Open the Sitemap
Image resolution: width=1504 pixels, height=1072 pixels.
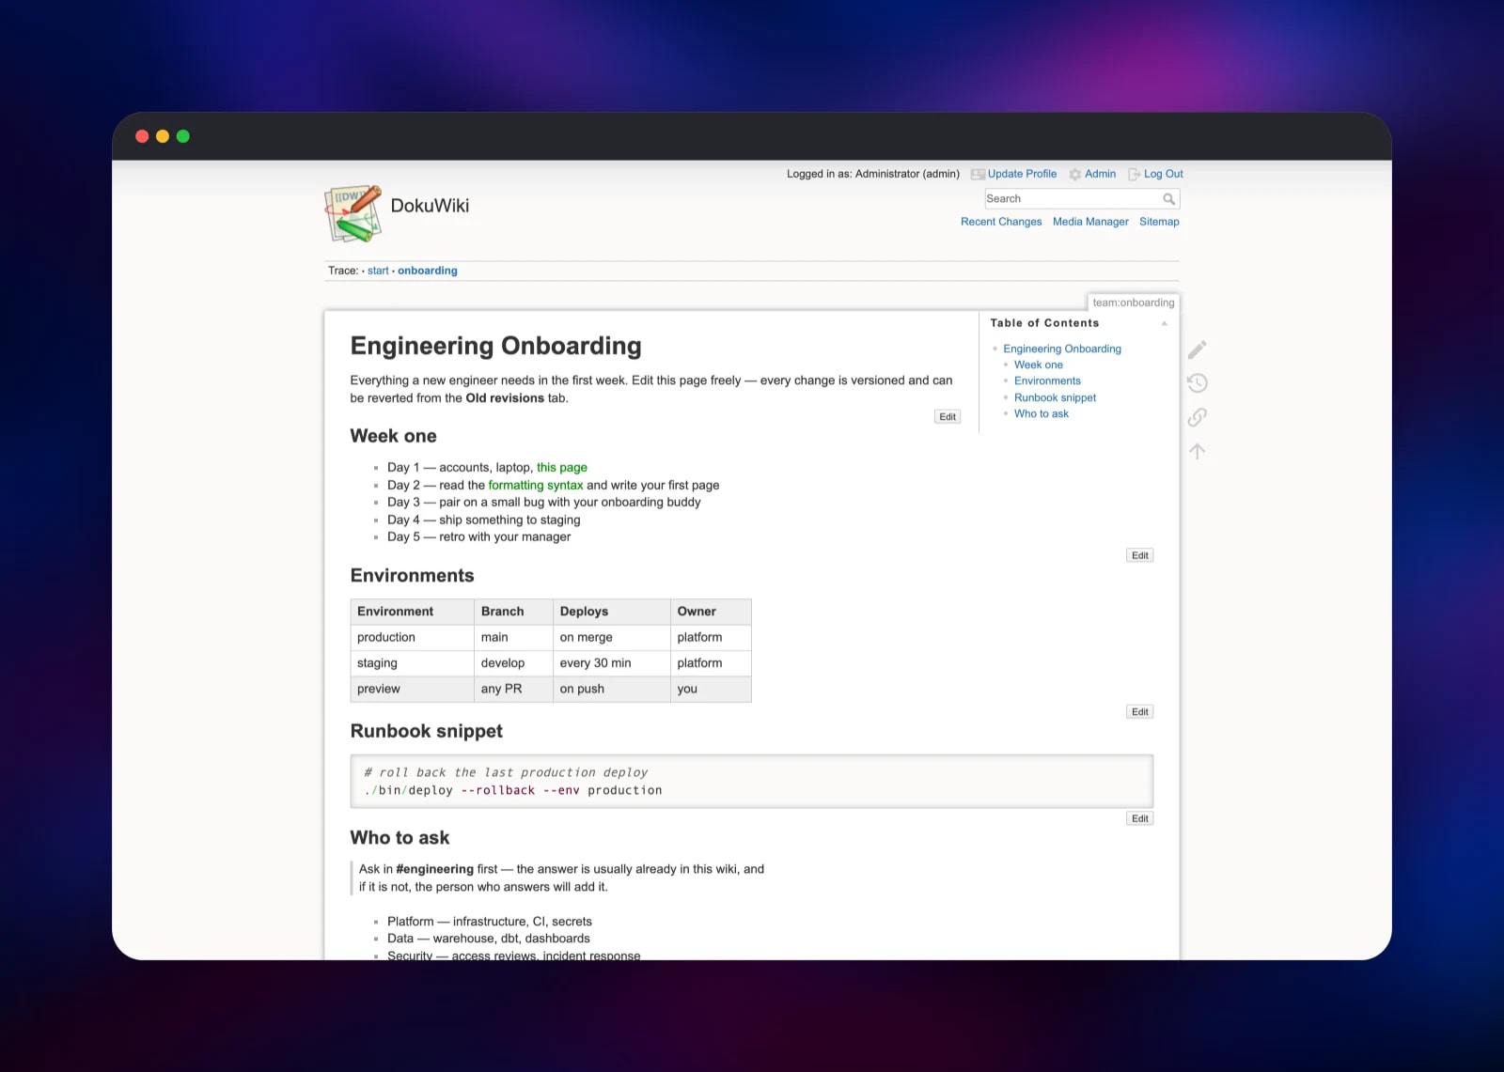[x=1159, y=222]
